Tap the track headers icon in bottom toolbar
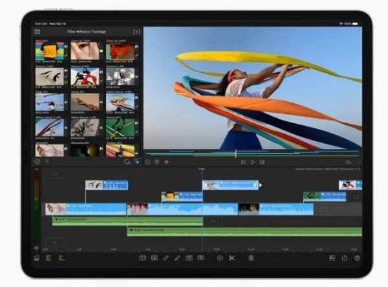 point(48,258)
